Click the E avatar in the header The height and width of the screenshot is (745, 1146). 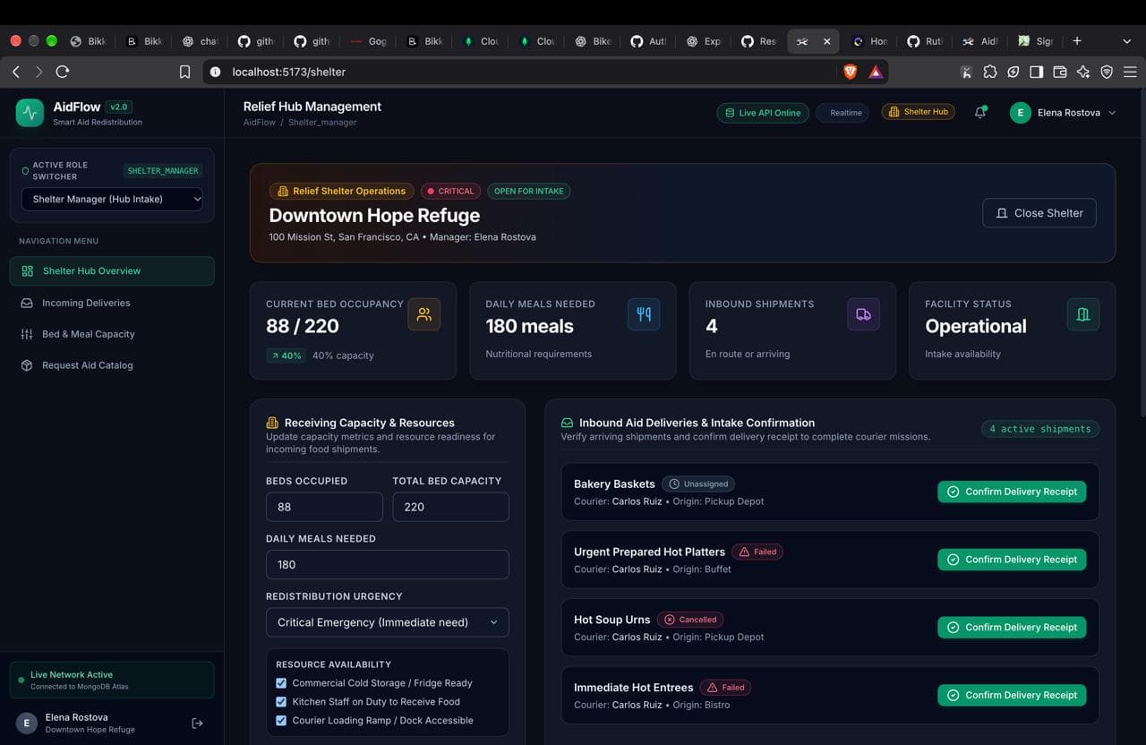pos(1020,113)
